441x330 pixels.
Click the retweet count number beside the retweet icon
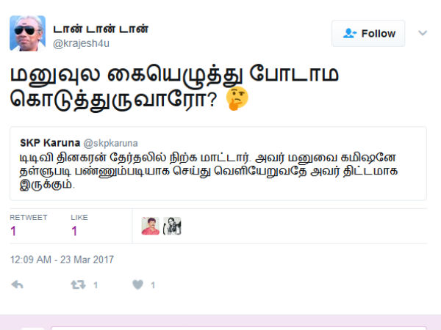[96, 285]
